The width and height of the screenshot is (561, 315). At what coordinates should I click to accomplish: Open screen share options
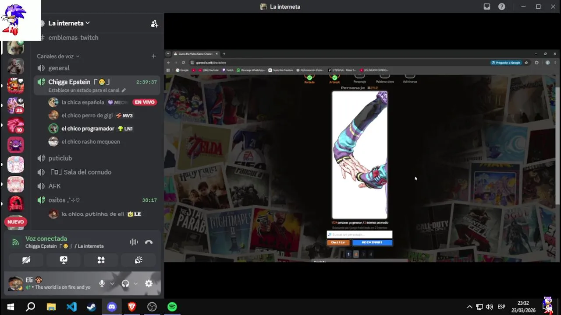[64, 260]
